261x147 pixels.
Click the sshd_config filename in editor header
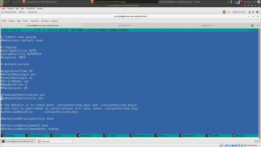(x=10, y=30)
